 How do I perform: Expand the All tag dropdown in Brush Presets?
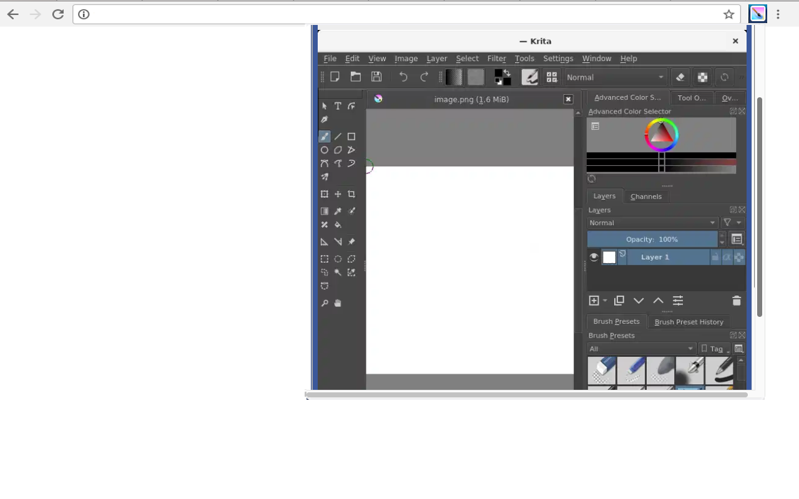pyautogui.click(x=640, y=349)
